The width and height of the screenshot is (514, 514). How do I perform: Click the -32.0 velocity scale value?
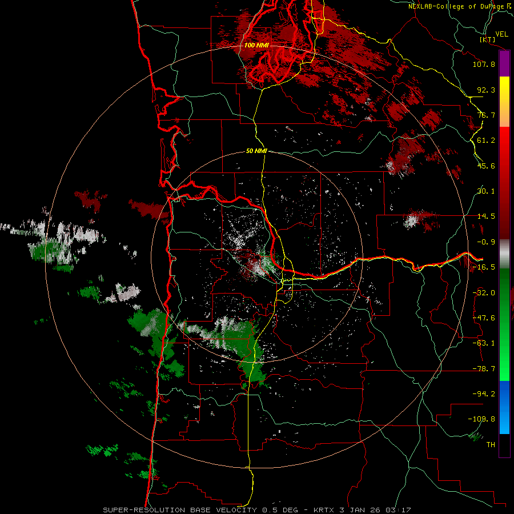tap(484, 293)
